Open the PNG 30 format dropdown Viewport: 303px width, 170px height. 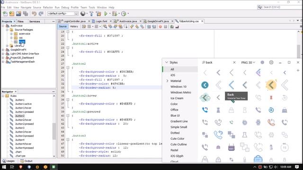pyautogui.click(x=248, y=62)
